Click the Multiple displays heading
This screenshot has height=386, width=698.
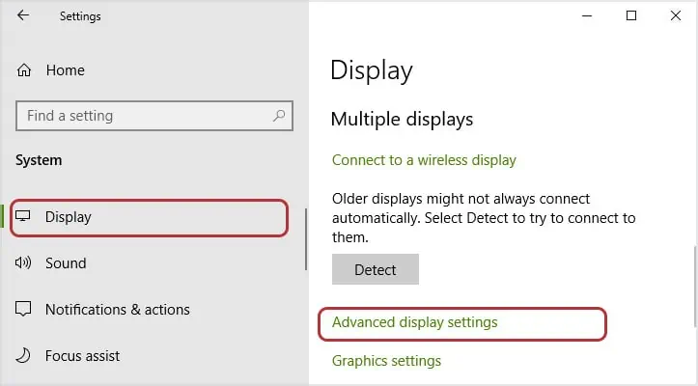(x=402, y=120)
